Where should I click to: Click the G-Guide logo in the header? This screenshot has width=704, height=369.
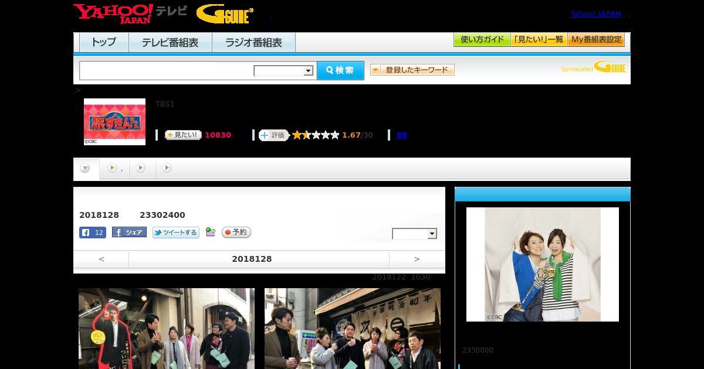click(x=225, y=13)
